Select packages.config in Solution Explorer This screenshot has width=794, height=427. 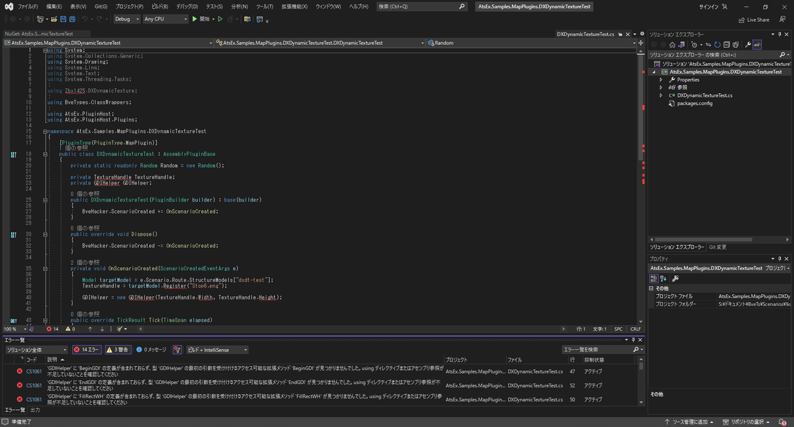click(695, 103)
